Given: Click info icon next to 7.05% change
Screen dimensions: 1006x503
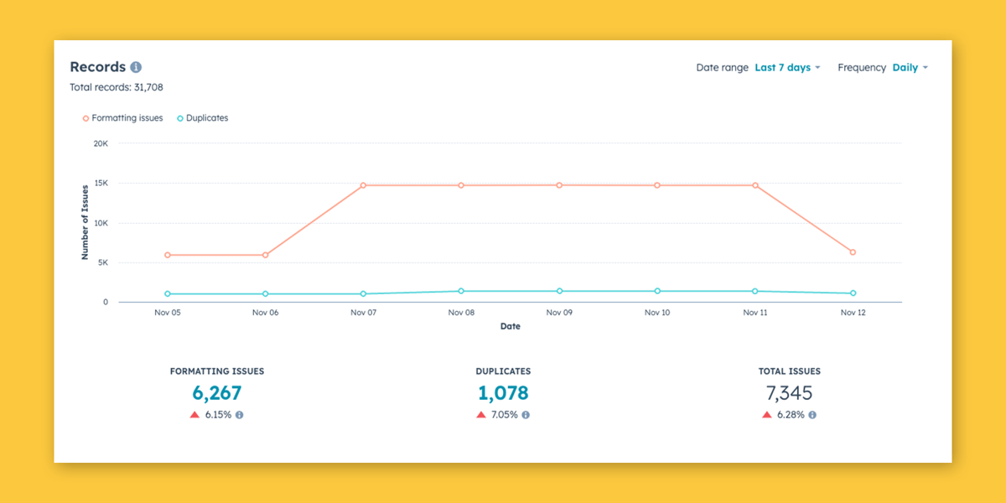Looking at the screenshot, I should pyautogui.click(x=526, y=415).
